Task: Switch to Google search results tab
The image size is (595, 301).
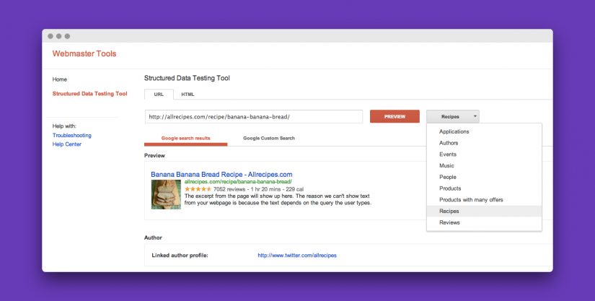Action: coord(185,138)
